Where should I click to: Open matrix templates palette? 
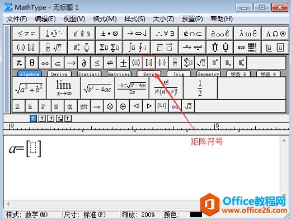[x=248, y=47]
